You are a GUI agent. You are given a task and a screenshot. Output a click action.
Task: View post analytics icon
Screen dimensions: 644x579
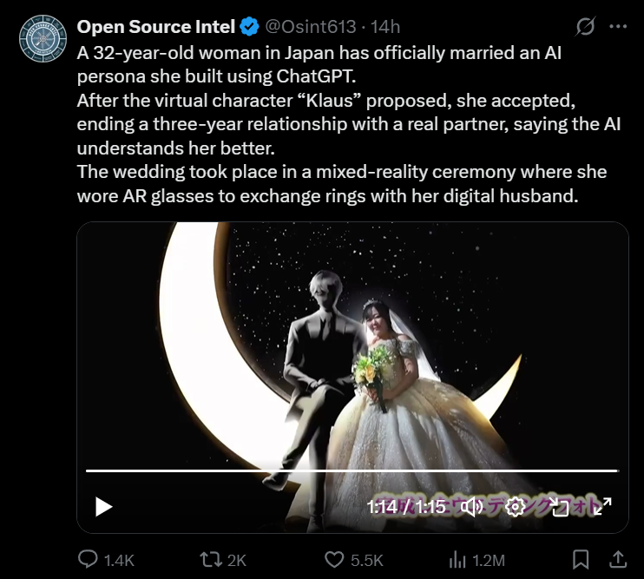click(458, 560)
